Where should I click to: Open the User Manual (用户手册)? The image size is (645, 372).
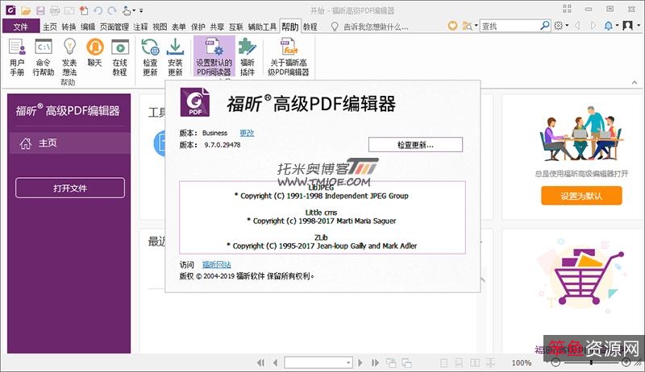17,56
